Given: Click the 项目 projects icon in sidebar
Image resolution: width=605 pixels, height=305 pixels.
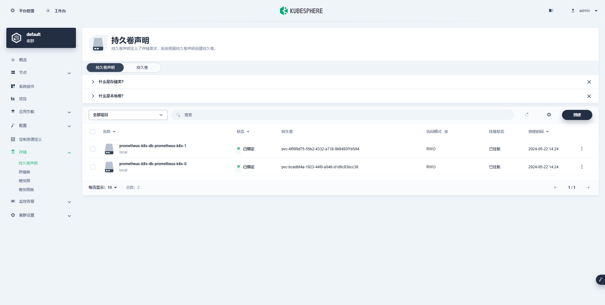Looking at the screenshot, I should pos(13,99).
